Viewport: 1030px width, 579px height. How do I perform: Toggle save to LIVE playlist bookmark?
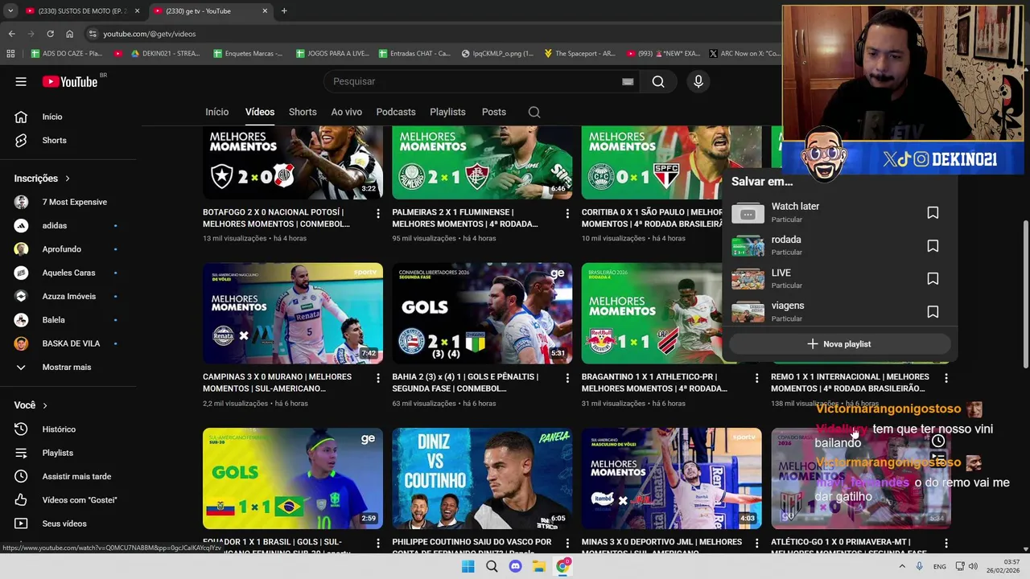pos(933,279)
